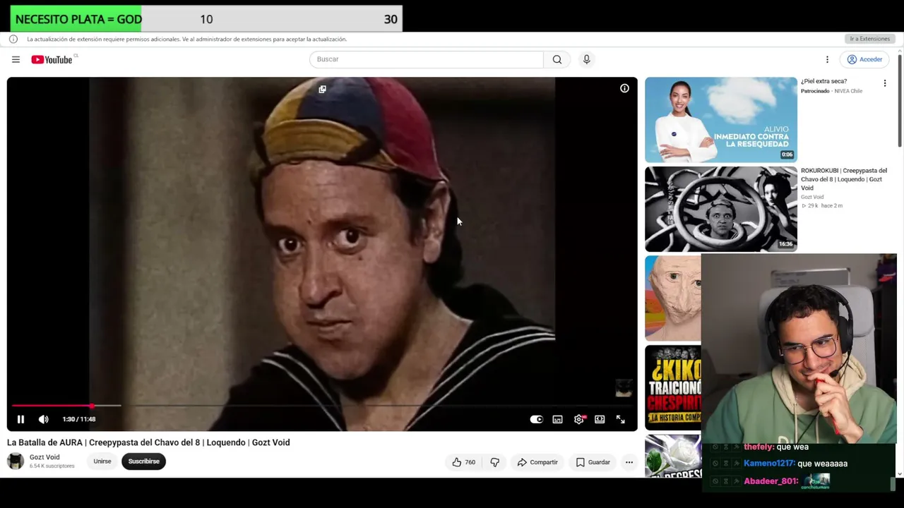Viewport: 904px width, 508px height.
Task: Click the ban icon beside Abadeer_801's message
Action: pyautogui.click(x=715, y=481)
